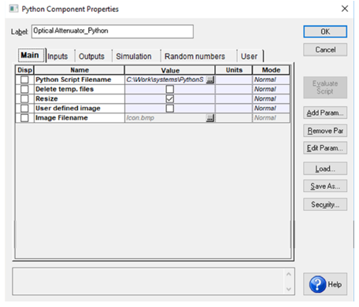
Task: Uncheck the Resize value checkbox
Action: 170,99
